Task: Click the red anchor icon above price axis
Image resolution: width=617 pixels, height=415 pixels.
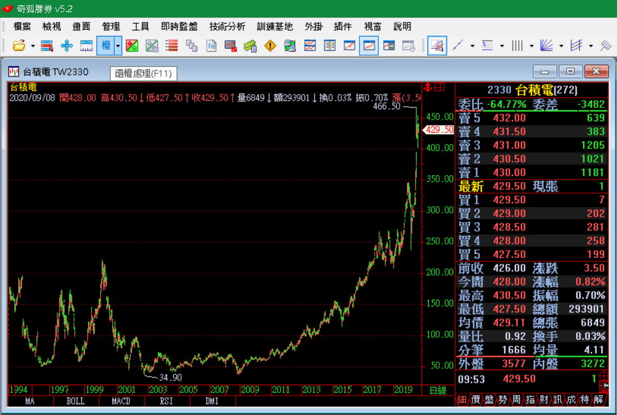Action: click(427, 88)
